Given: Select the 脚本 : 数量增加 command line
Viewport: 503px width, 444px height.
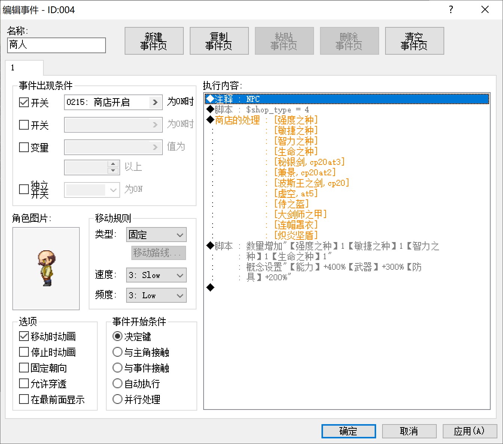Looking at the screenshot, I should click(x=347, y=246).
